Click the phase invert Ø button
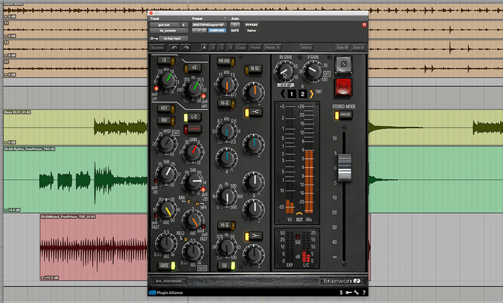 343,64
